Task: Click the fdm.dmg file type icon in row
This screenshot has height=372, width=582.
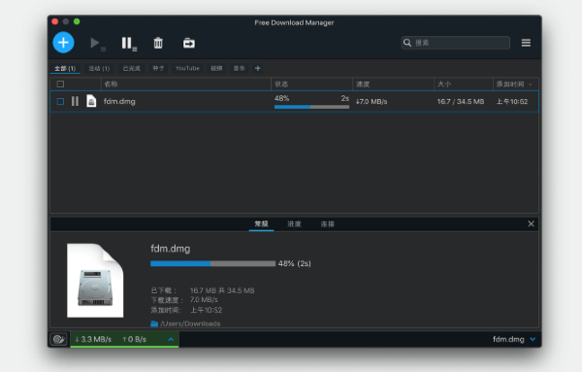Action: pyautogui.click(x=91, y=101)
